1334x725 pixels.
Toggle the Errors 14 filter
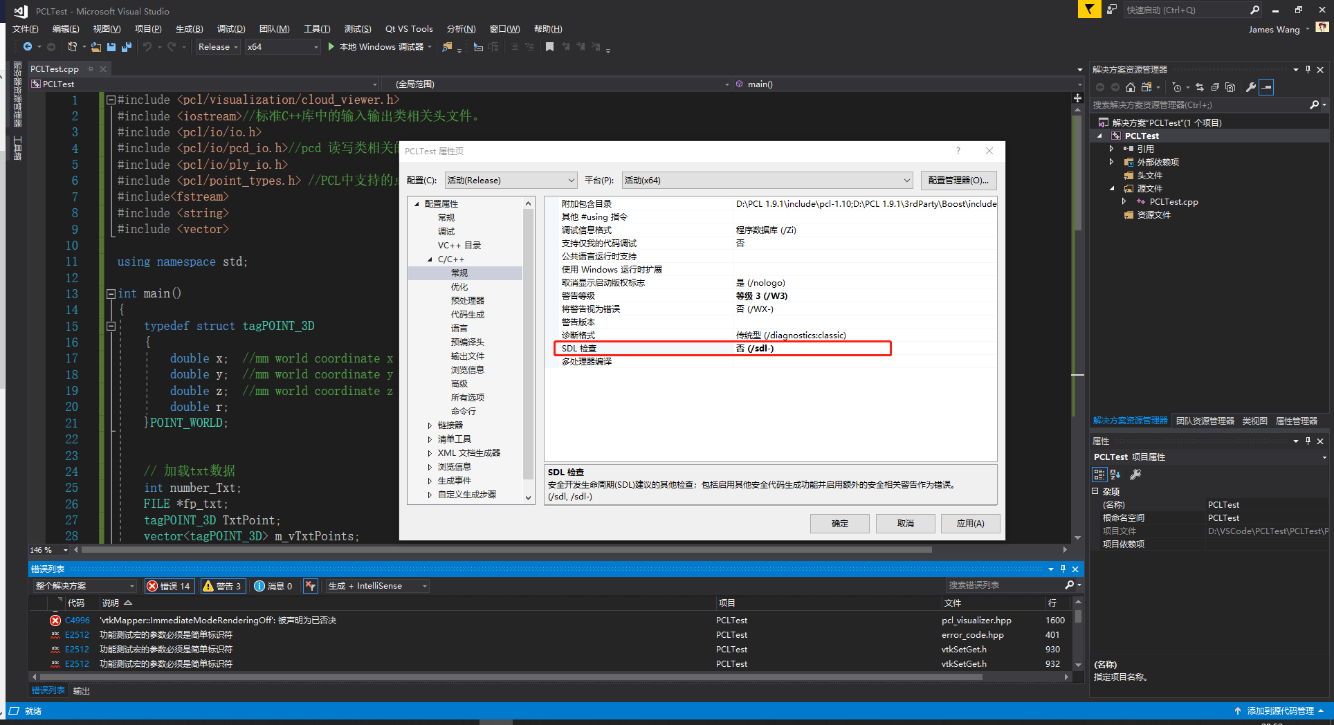170,586
